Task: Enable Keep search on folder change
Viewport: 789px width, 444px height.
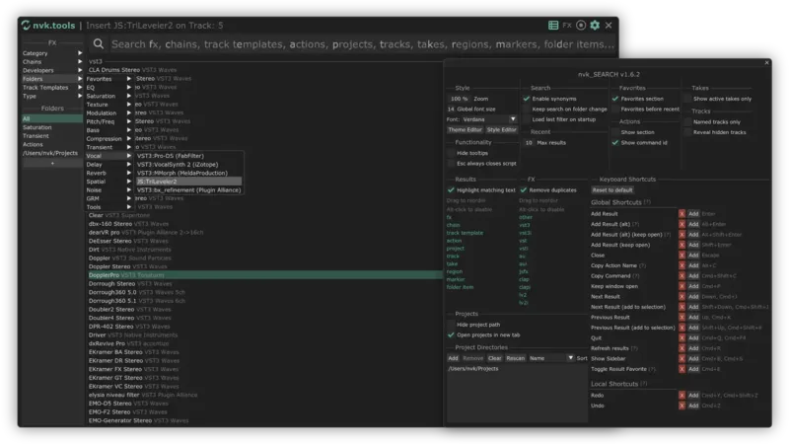Action: (x=527, y=109)
